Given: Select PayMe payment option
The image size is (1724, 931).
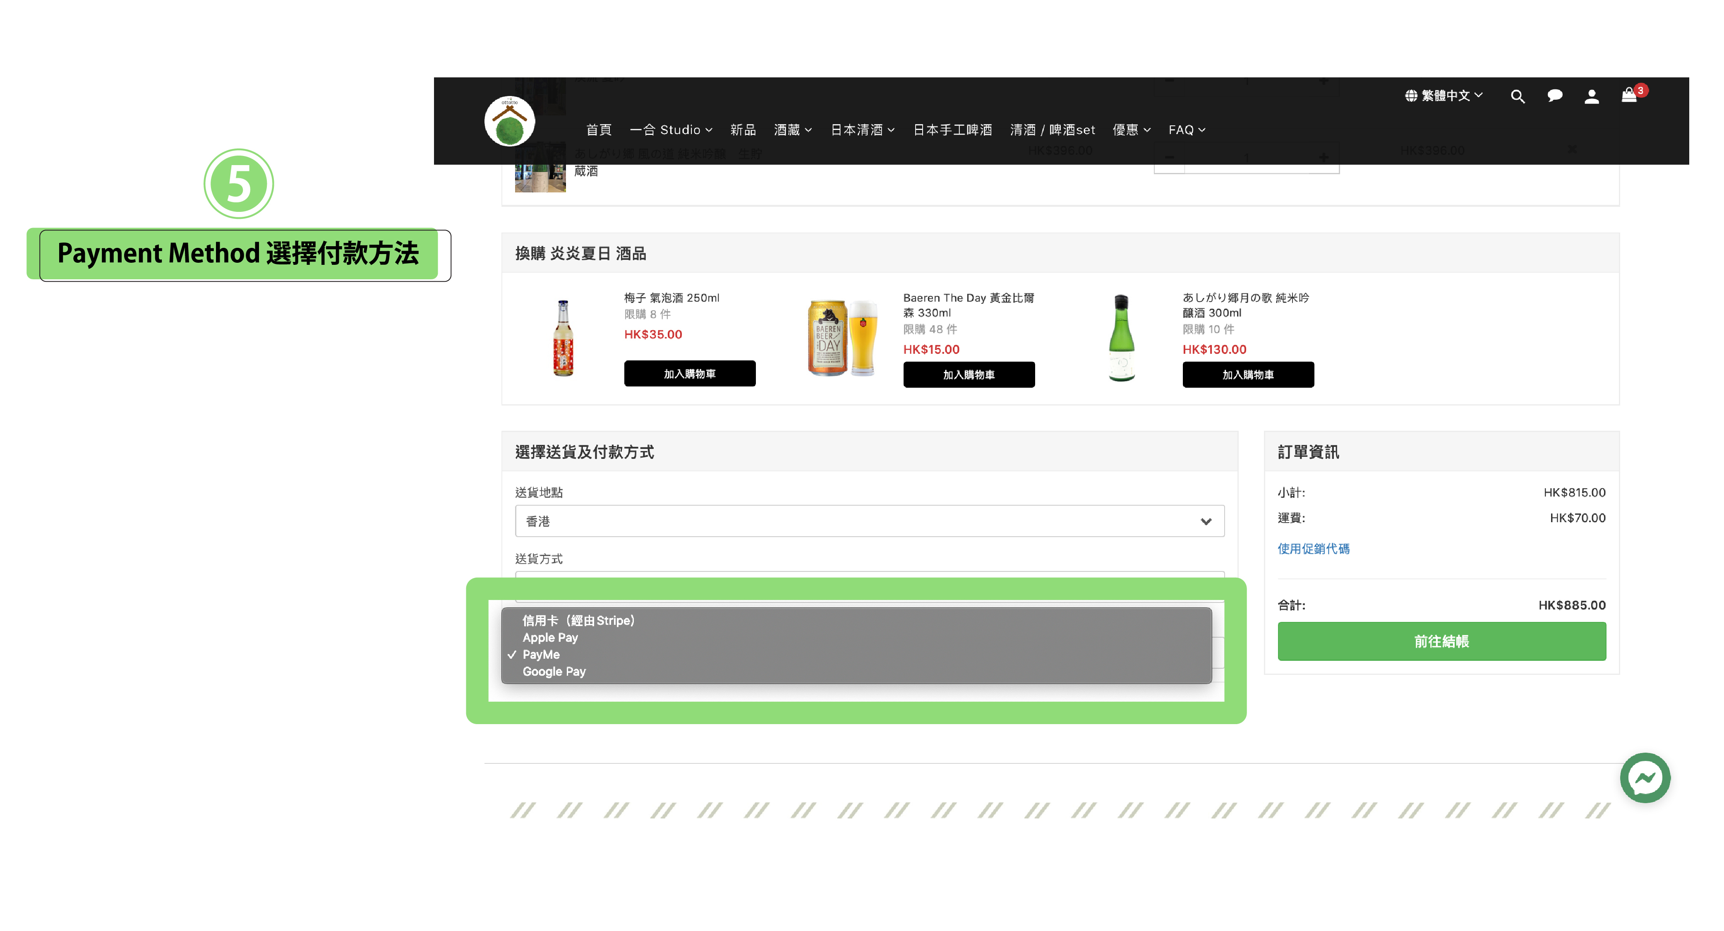Looking at the screenshot, I should [x=541, y=655].
